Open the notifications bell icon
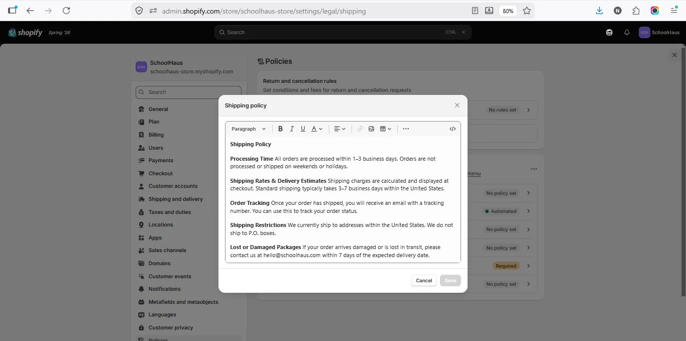 pyautogui.click(x=627, y=32)
